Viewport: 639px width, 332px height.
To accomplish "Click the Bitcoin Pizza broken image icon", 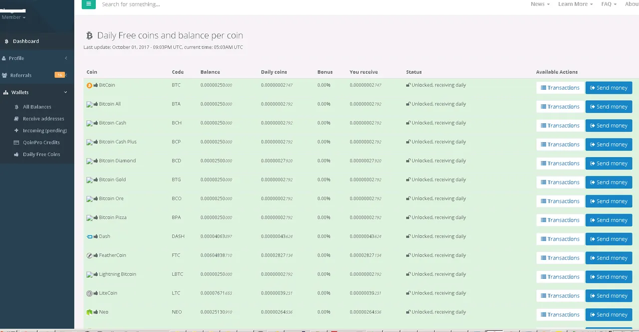I will (x=89, y=218).
